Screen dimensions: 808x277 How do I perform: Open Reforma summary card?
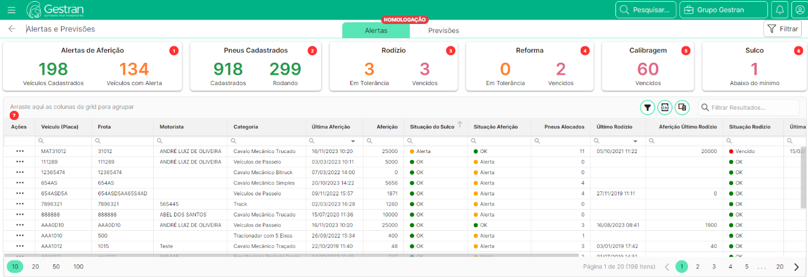coord(530,66)
